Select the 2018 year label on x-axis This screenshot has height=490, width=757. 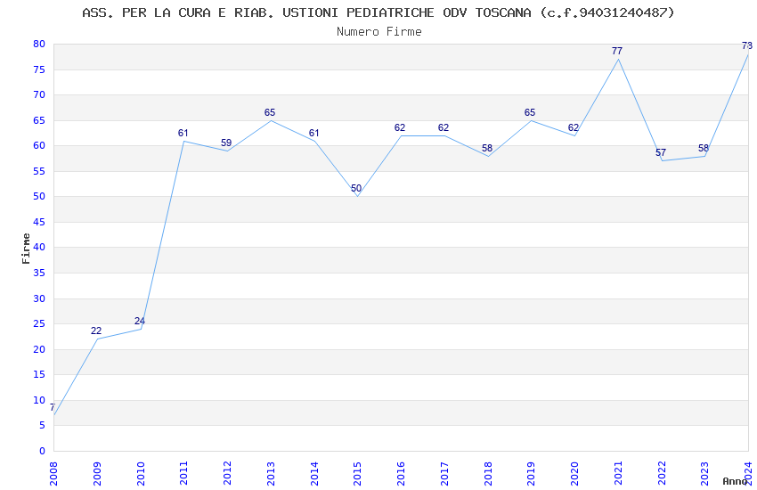click(x=488, y=473)
